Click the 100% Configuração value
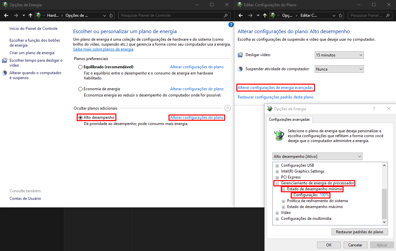This screenshot has width=396, height=251. pos(324,195)
